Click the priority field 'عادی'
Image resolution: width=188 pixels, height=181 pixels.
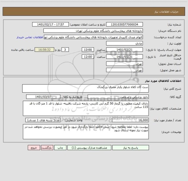[124, 44]
